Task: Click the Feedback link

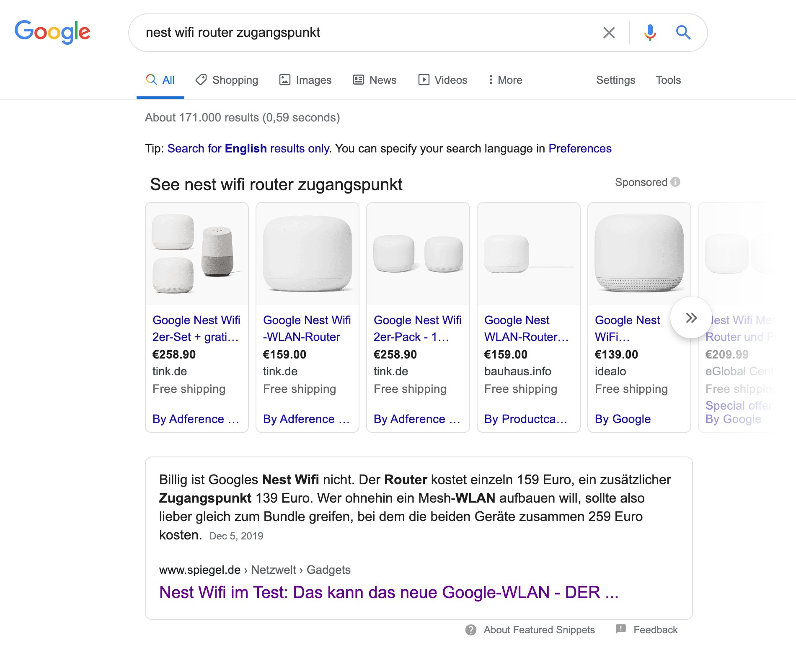Action: [655, 630]
